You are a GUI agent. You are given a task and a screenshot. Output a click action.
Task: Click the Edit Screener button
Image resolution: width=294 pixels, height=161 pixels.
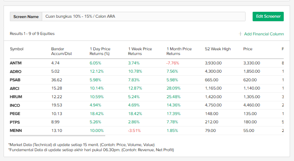[268, 16]
